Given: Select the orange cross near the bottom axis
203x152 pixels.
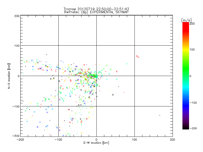Looking at the screenshot, I should coord(82,133).
